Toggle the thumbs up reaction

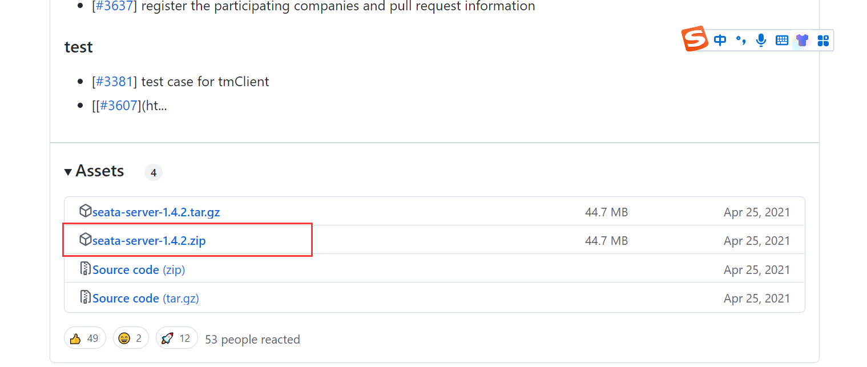click(84, 338)
